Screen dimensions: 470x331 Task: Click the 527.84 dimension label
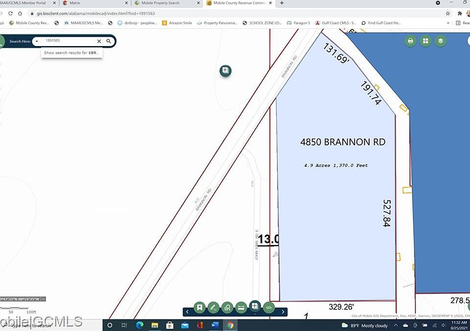point(387,213)
